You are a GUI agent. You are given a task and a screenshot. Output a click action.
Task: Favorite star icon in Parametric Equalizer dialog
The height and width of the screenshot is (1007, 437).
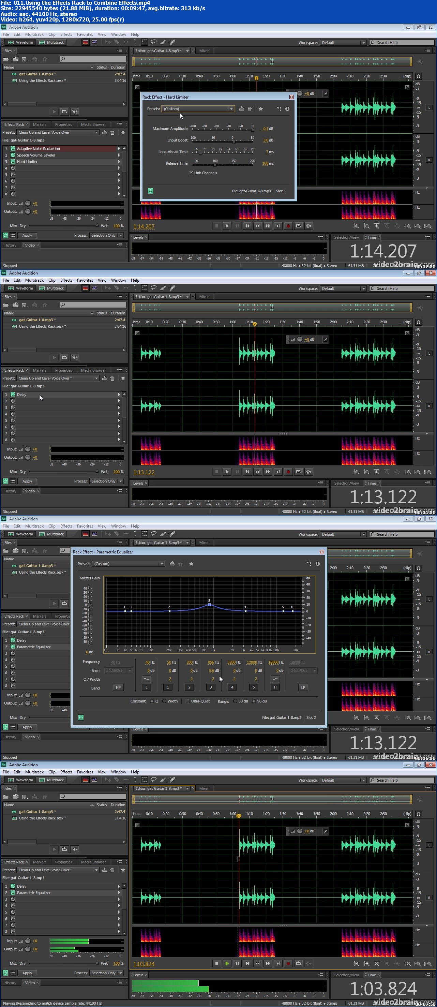[x=191, y=564]
